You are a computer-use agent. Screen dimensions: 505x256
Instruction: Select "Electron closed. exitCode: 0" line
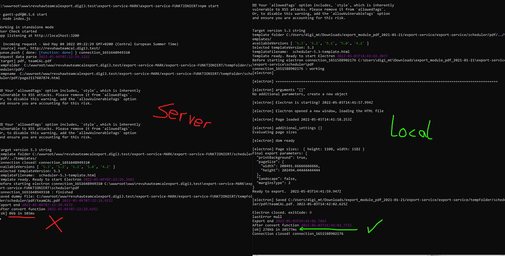(282, 213)
